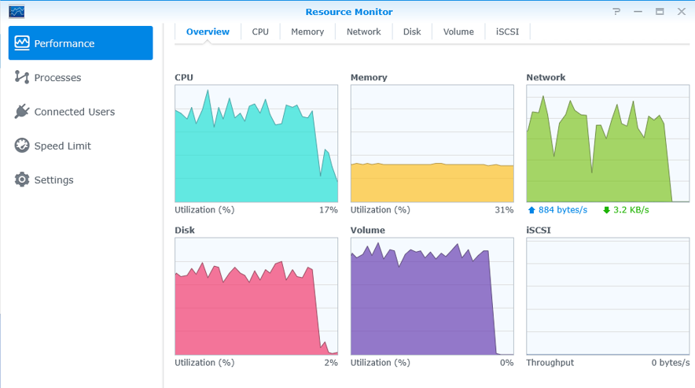Open help via the question mark icon
This screenshot has height=388, width=695.
click(616, 12)
